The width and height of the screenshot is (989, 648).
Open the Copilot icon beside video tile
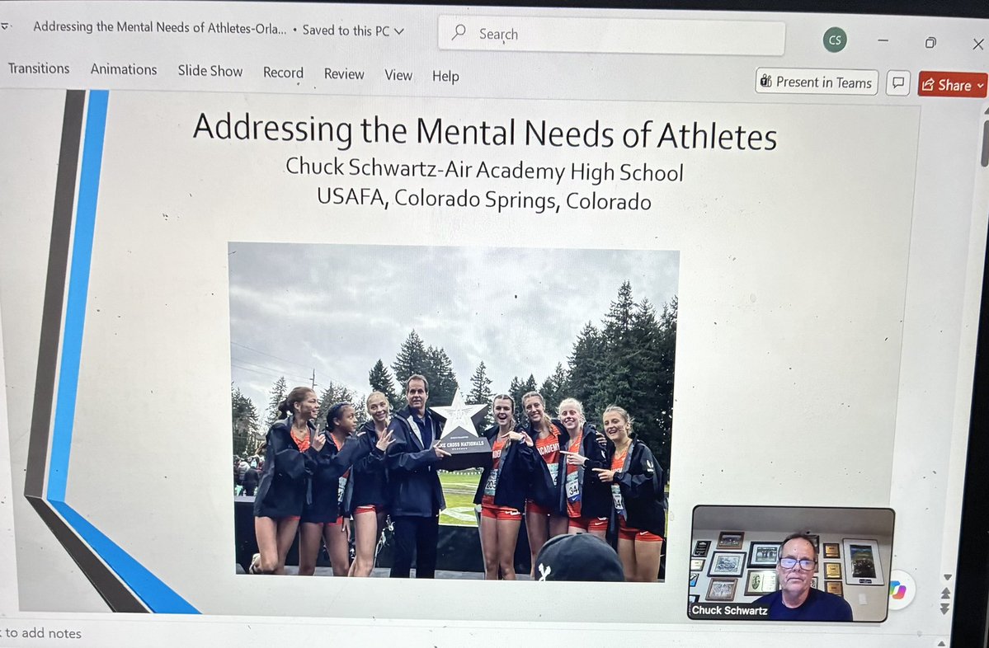click(898, 590)
